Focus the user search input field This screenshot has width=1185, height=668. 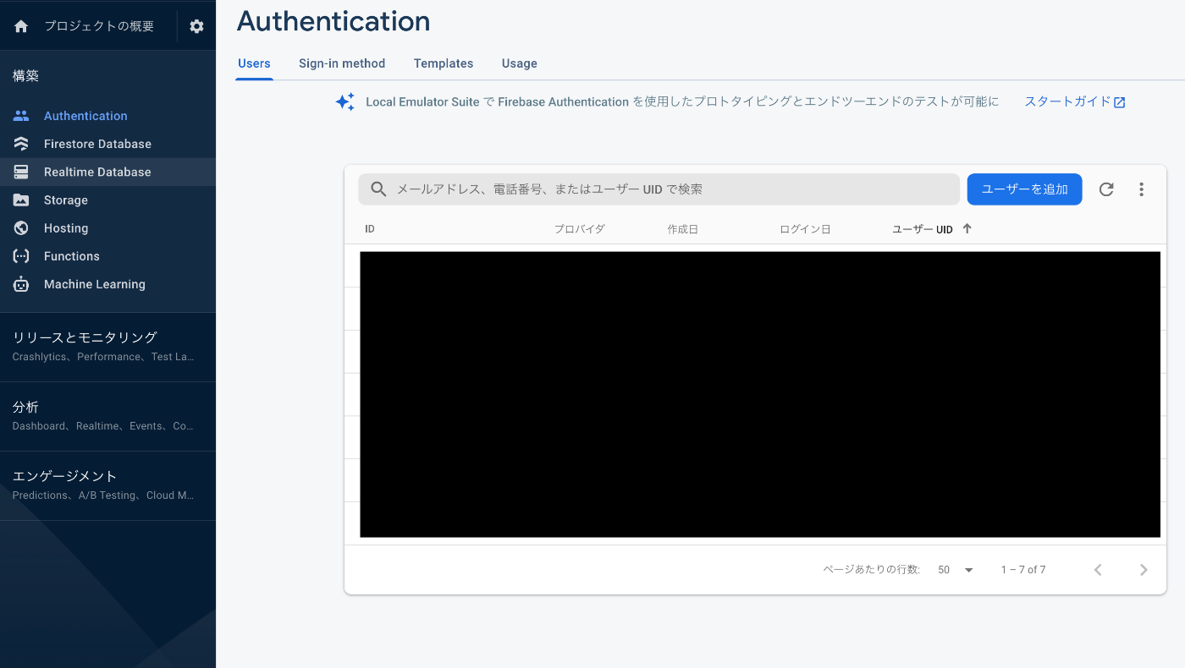(x=659, y=189)
